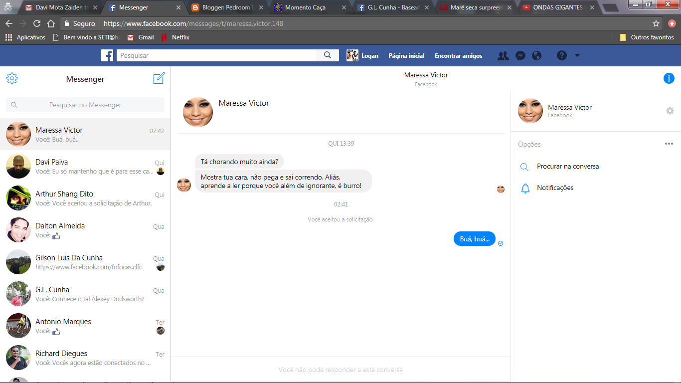Viewport: 681px width, 383px height.
Task: Switch to the ONDAS GIGANTES YouTube tab
Action: coord(559,7)
